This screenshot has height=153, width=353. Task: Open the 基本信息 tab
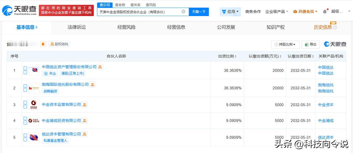tap(27, 27)
